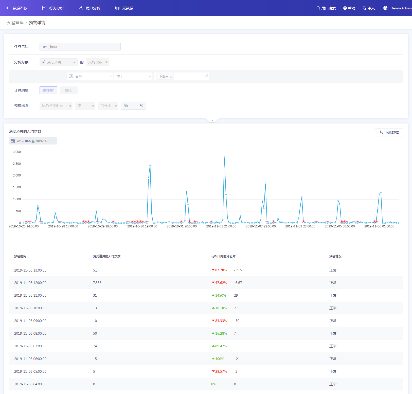Click the 行为分析 chart icon
412x394 pixels.
click(44, 8)
